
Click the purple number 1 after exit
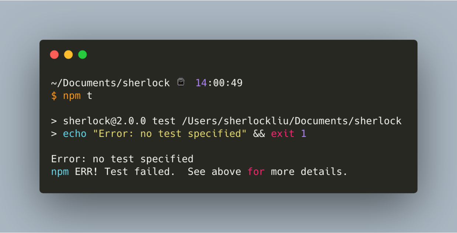pyautogui.click(x=304, y=134)
